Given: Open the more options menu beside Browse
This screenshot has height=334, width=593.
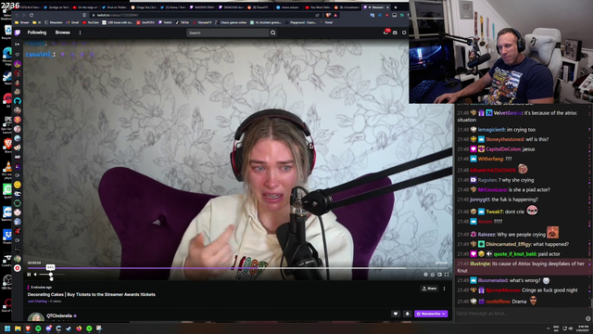Looking at the screenshot, I should 80,32.
